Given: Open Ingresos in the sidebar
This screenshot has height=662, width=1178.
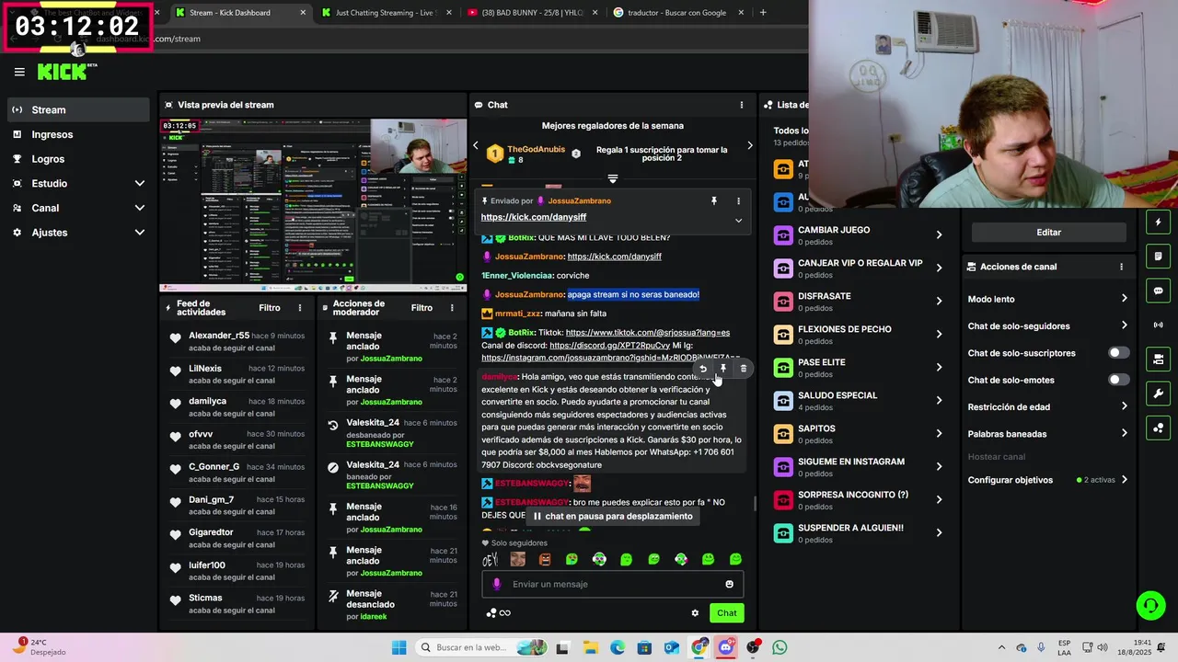Looking at the screenshot, I should coord(78,134).
